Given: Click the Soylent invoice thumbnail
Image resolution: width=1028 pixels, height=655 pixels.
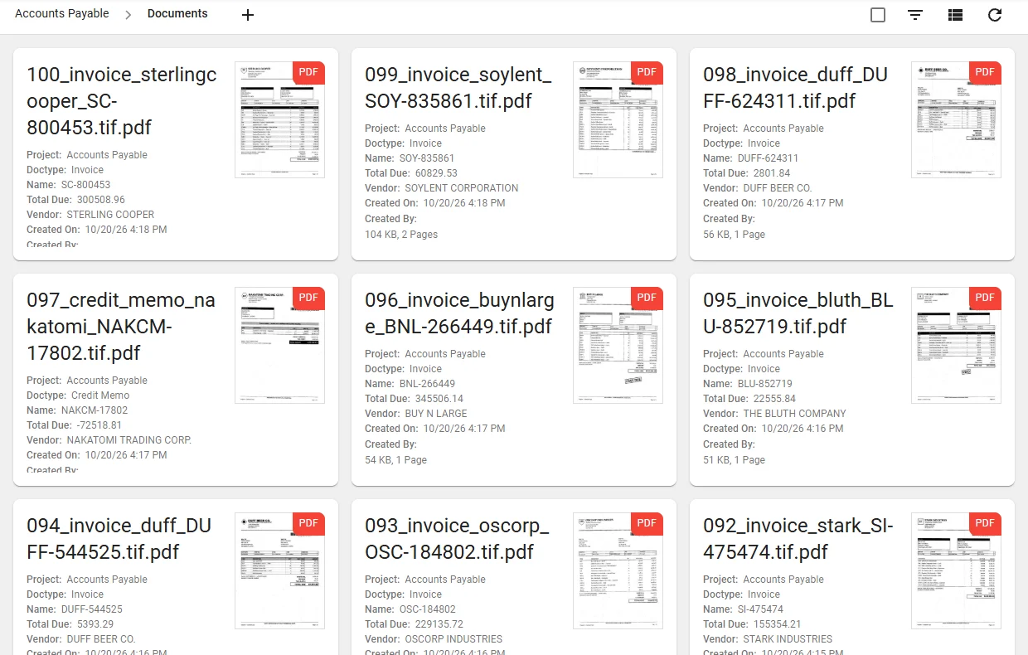Looking at the screenshot, I should pos(618,119).
